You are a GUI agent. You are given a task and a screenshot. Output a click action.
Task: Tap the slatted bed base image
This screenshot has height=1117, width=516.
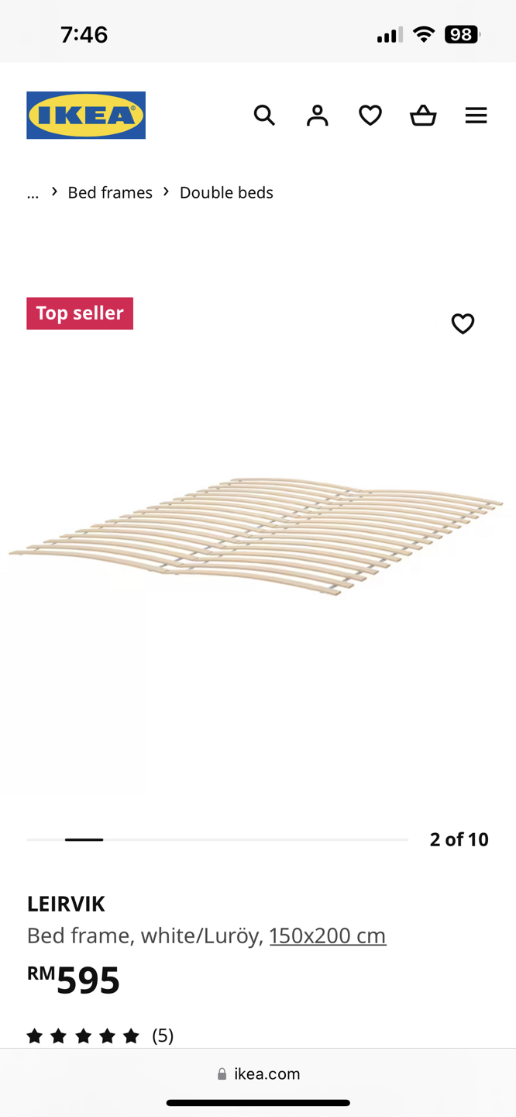pyautogui.click(x=256, y=535)
